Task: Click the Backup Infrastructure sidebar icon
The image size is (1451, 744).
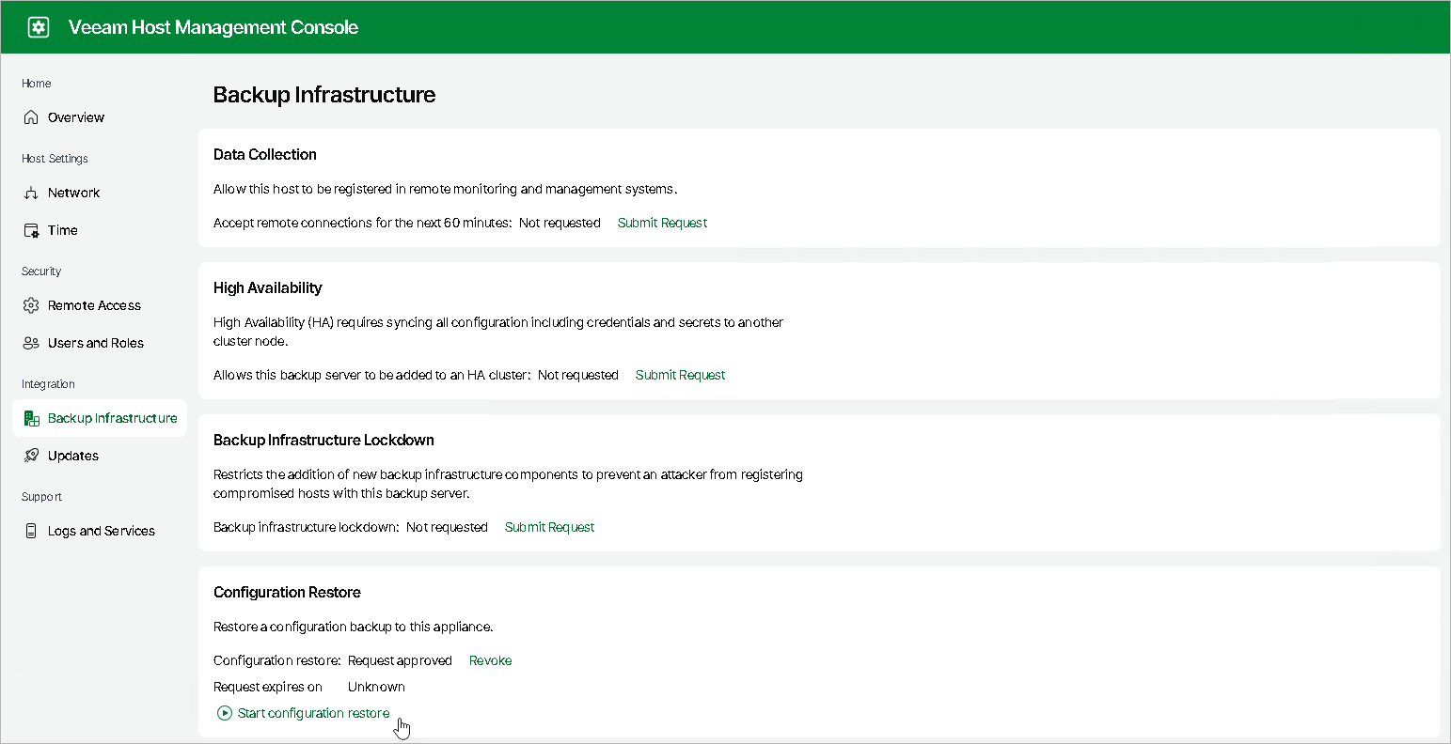Action: pyautogui.click(x=31, y=418)
